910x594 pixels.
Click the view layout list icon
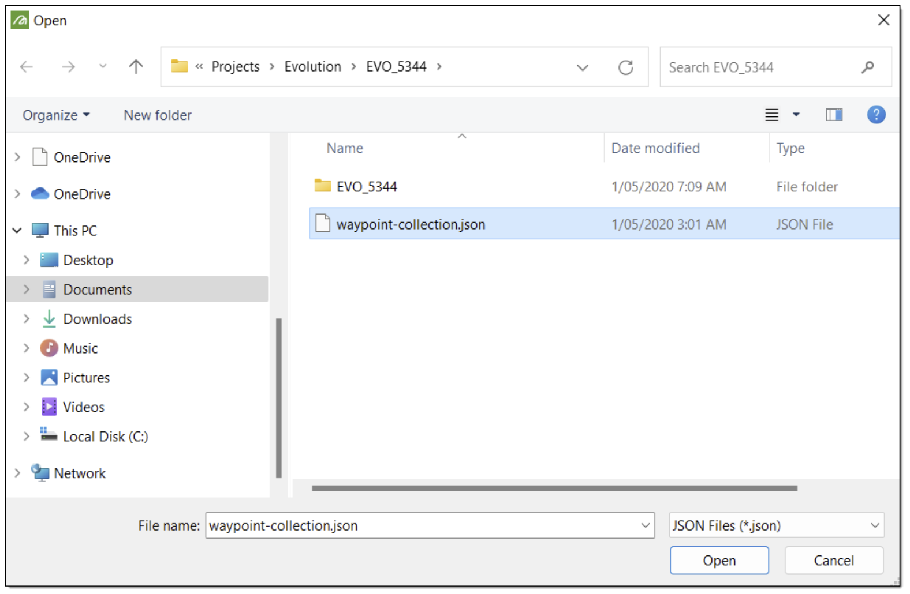[771, 115]
